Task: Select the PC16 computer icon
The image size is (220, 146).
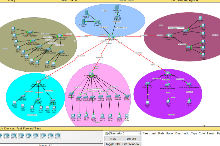Action: (x=110, y=116)
